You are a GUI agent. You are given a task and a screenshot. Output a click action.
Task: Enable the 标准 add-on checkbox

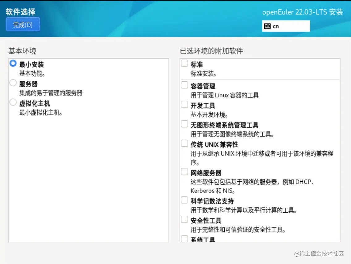(184, 63)
